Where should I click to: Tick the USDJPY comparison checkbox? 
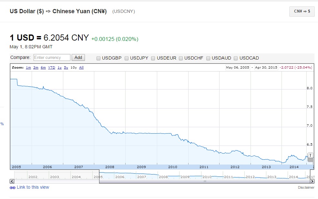(127, 58)
